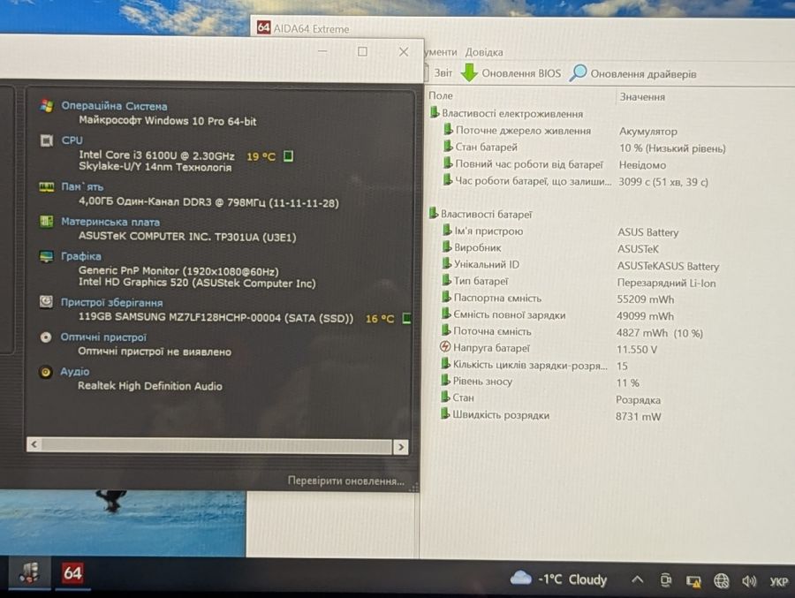Image resolution: width=795 pixels, height=598 pixels.
Task: Click the speaker icon beside Аудіо
Action: click(x=46, y=372)
